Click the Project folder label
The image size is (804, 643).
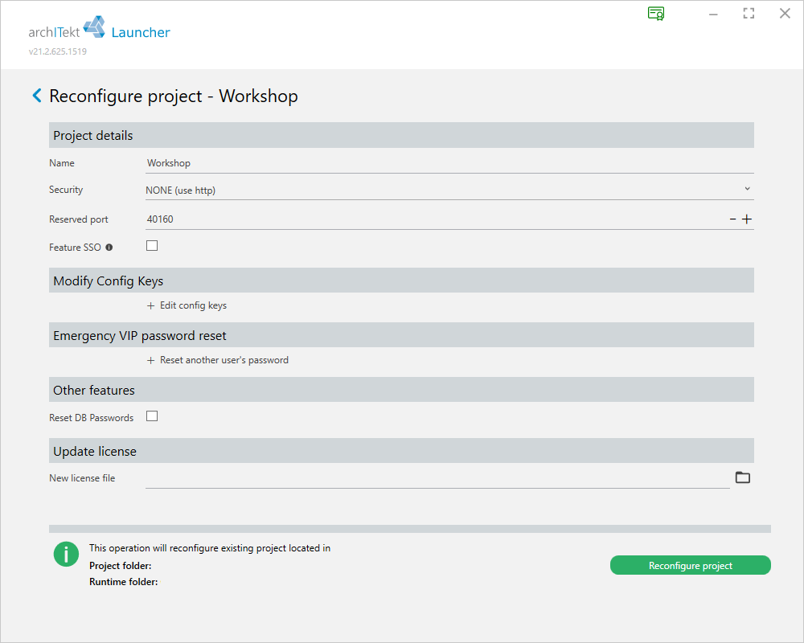pyautogui.click(x=121, y=566)
